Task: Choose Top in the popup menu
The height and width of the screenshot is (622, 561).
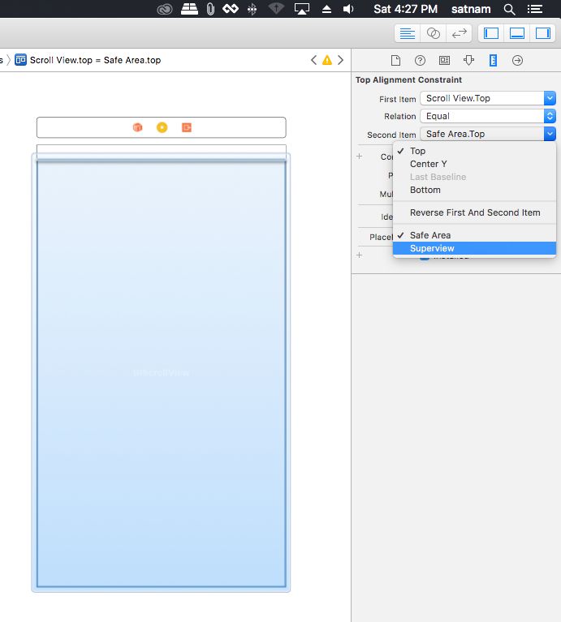Action: [474, 151]
